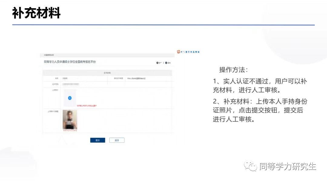The image size is (327, 181).
Task: Open the Sogou skin shirt icon
Action: [196, 52]
